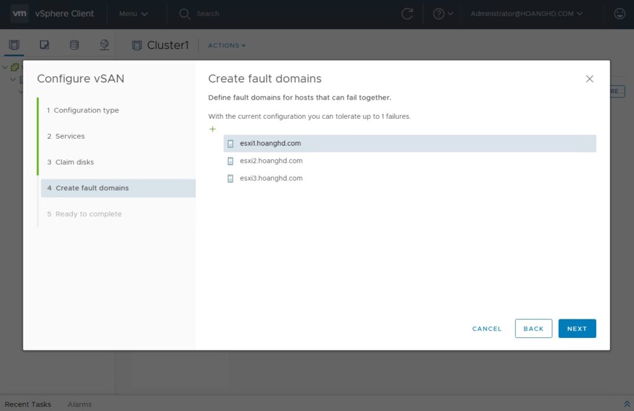This screenshot has height=411, width=634.
Task: Select step 4 Create fault domains
Action: pyautogui.click(x=118, y=188)
